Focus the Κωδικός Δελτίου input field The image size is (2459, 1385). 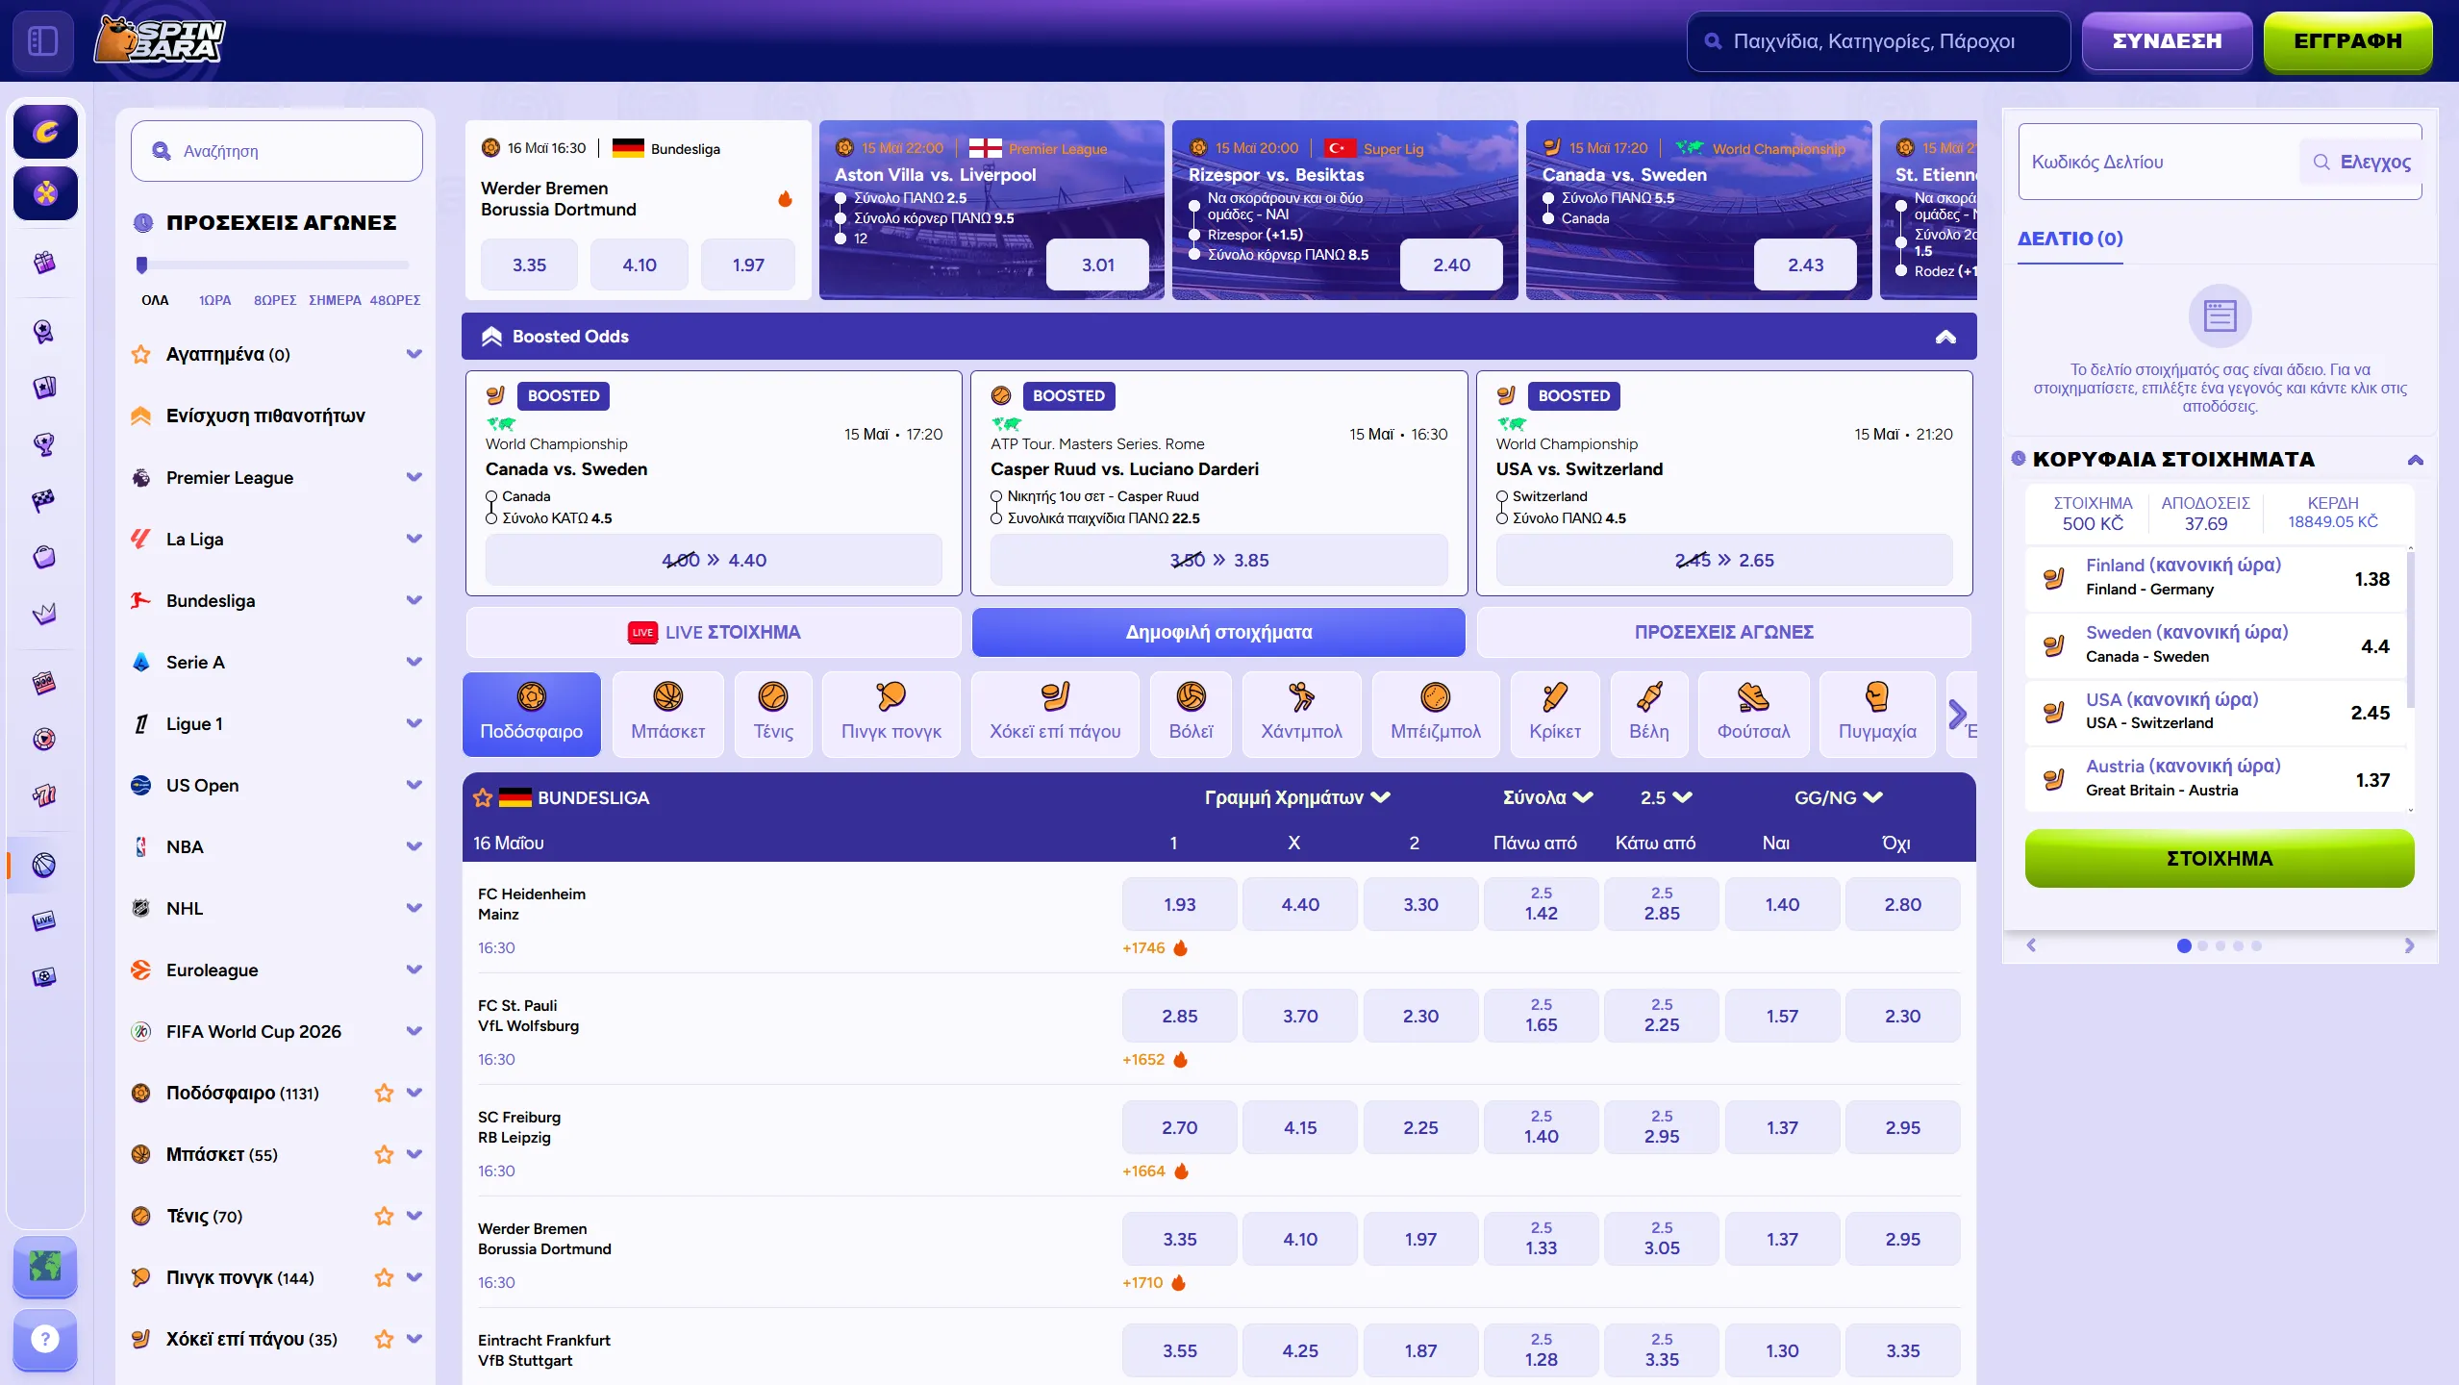coord(2159,162)
